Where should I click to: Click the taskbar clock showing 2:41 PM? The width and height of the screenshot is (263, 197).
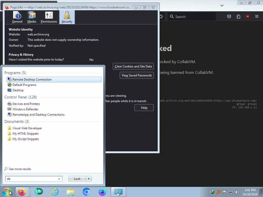coord(250,192)
